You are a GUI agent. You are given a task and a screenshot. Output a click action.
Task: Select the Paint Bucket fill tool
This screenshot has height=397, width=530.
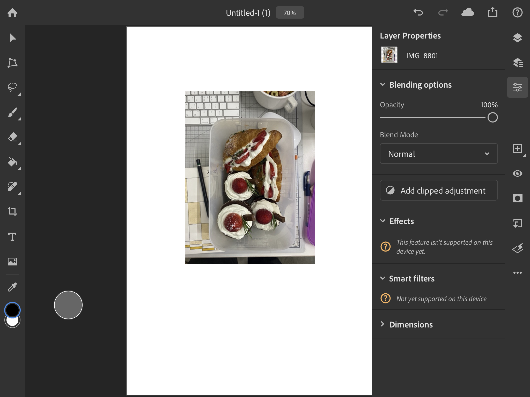(12, 162)
